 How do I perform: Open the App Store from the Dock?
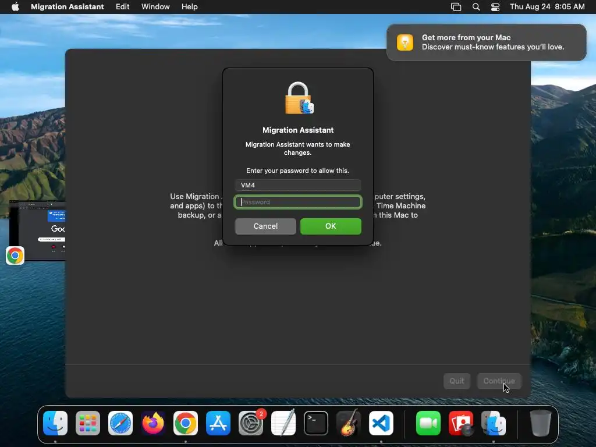tap(218, 423)
